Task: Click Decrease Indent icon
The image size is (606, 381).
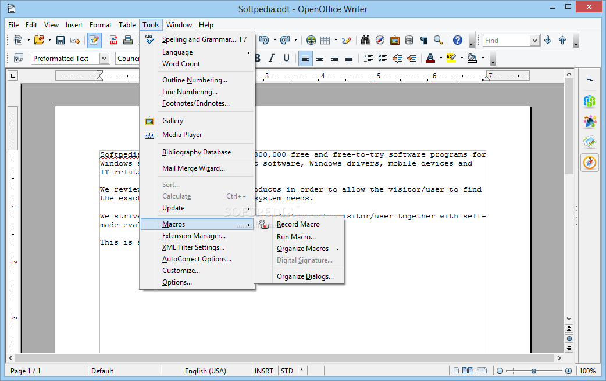Action: (397, 58)
